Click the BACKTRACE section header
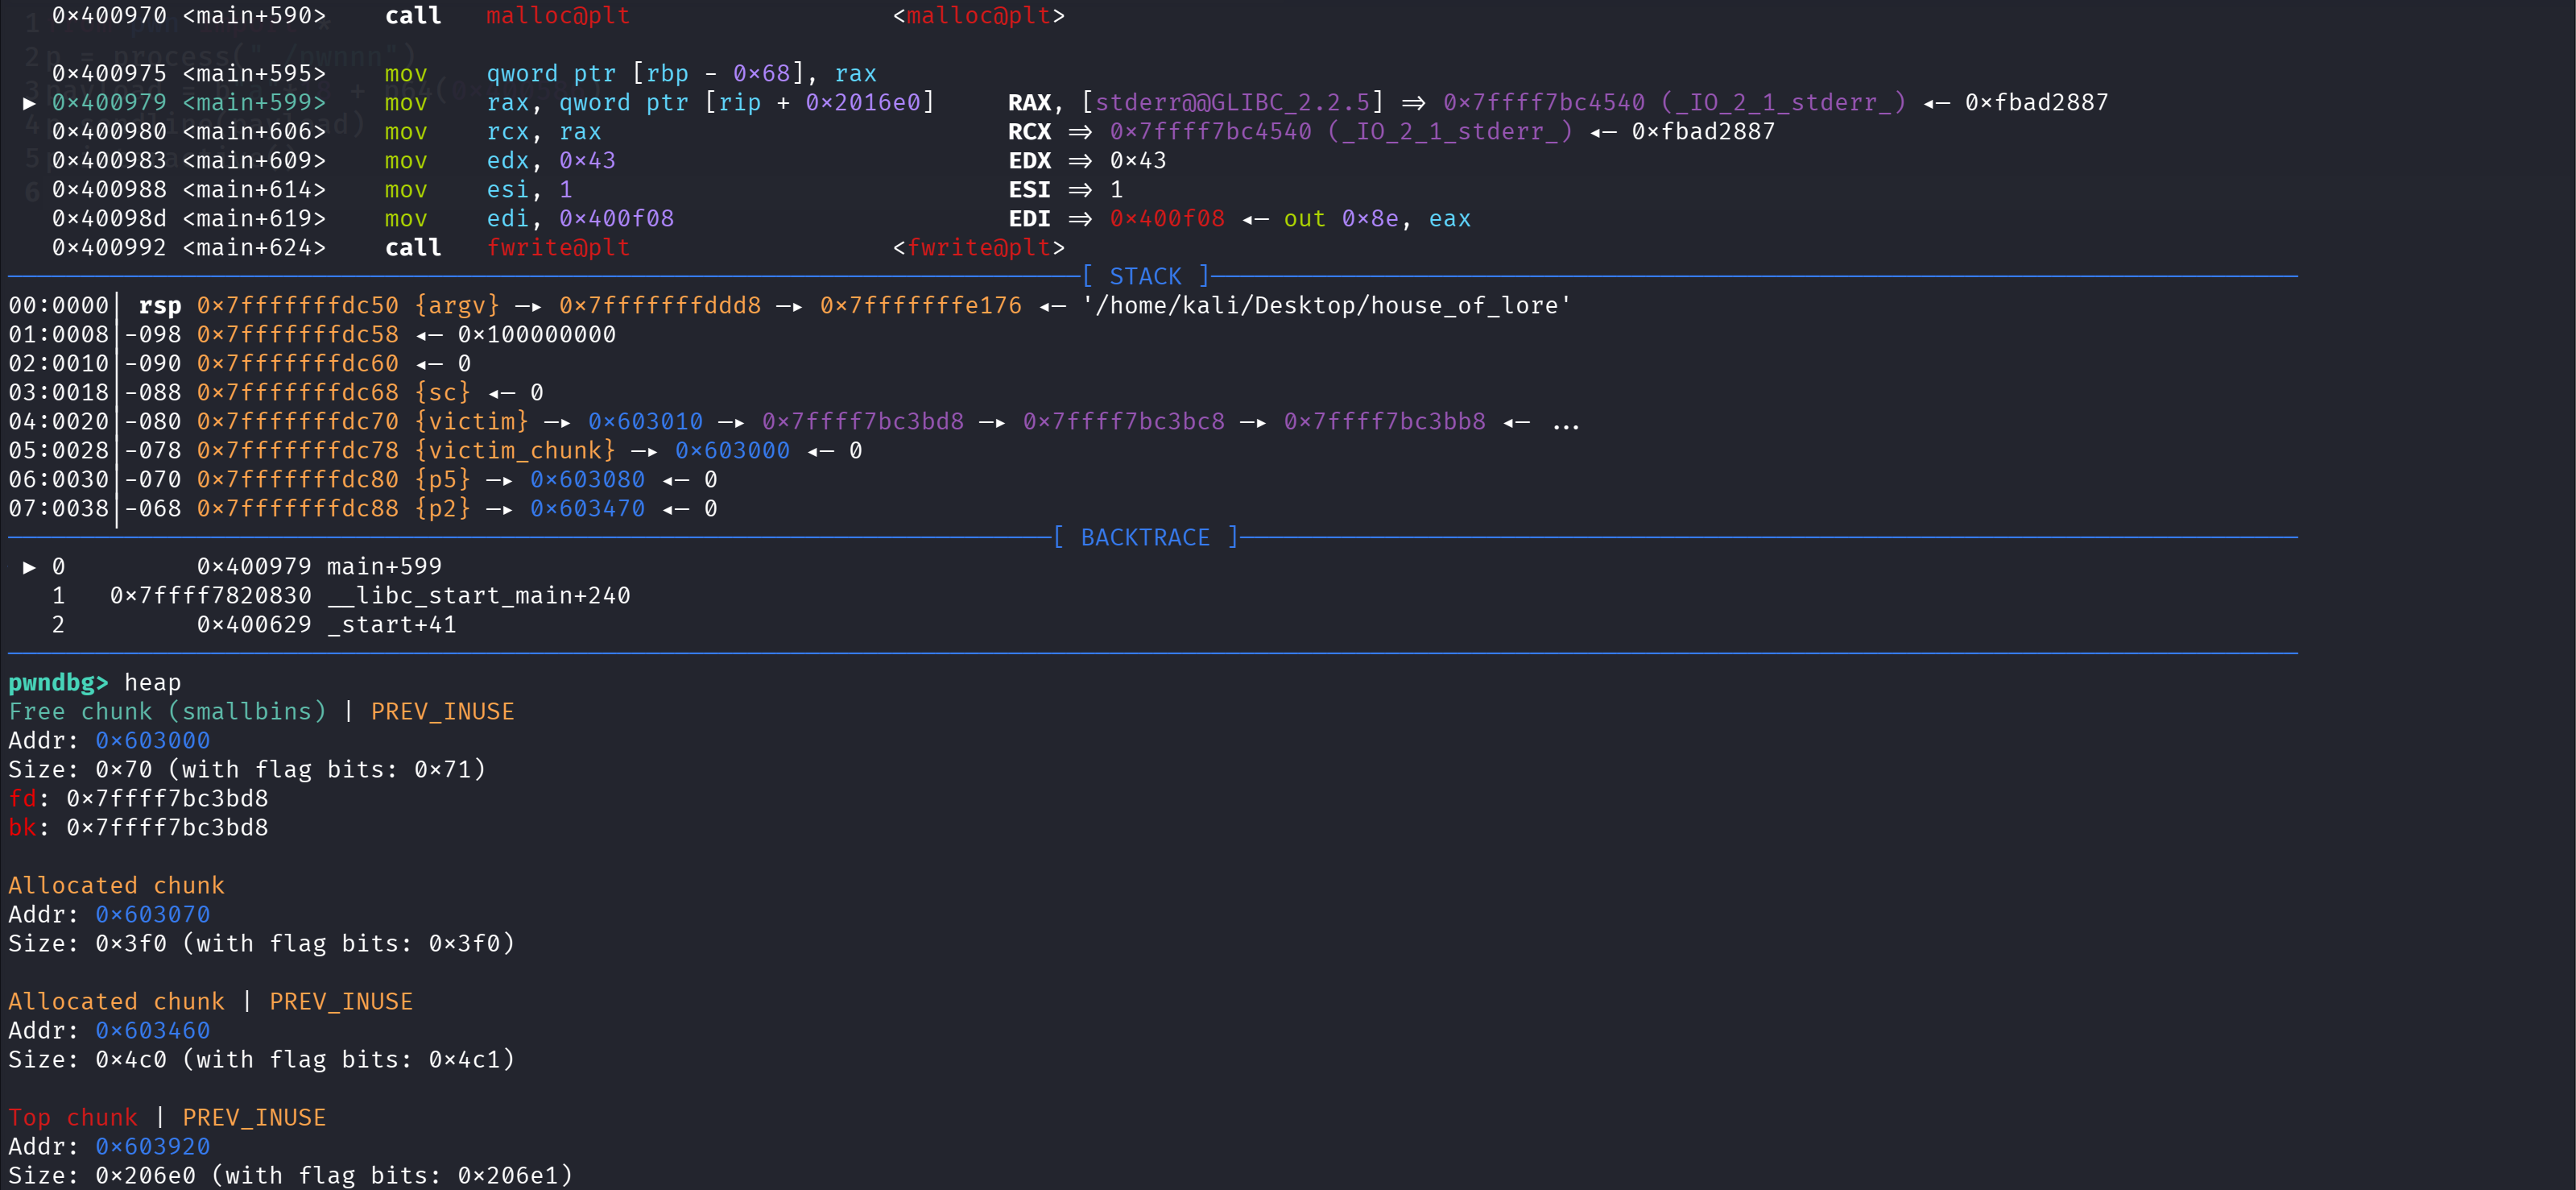This screenshot has width=2576, height=1190. 1145,537
